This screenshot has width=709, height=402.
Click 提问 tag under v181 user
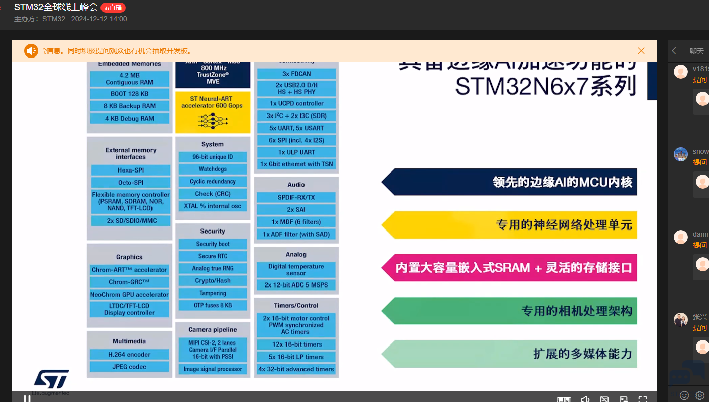click(x=700, y=80)
